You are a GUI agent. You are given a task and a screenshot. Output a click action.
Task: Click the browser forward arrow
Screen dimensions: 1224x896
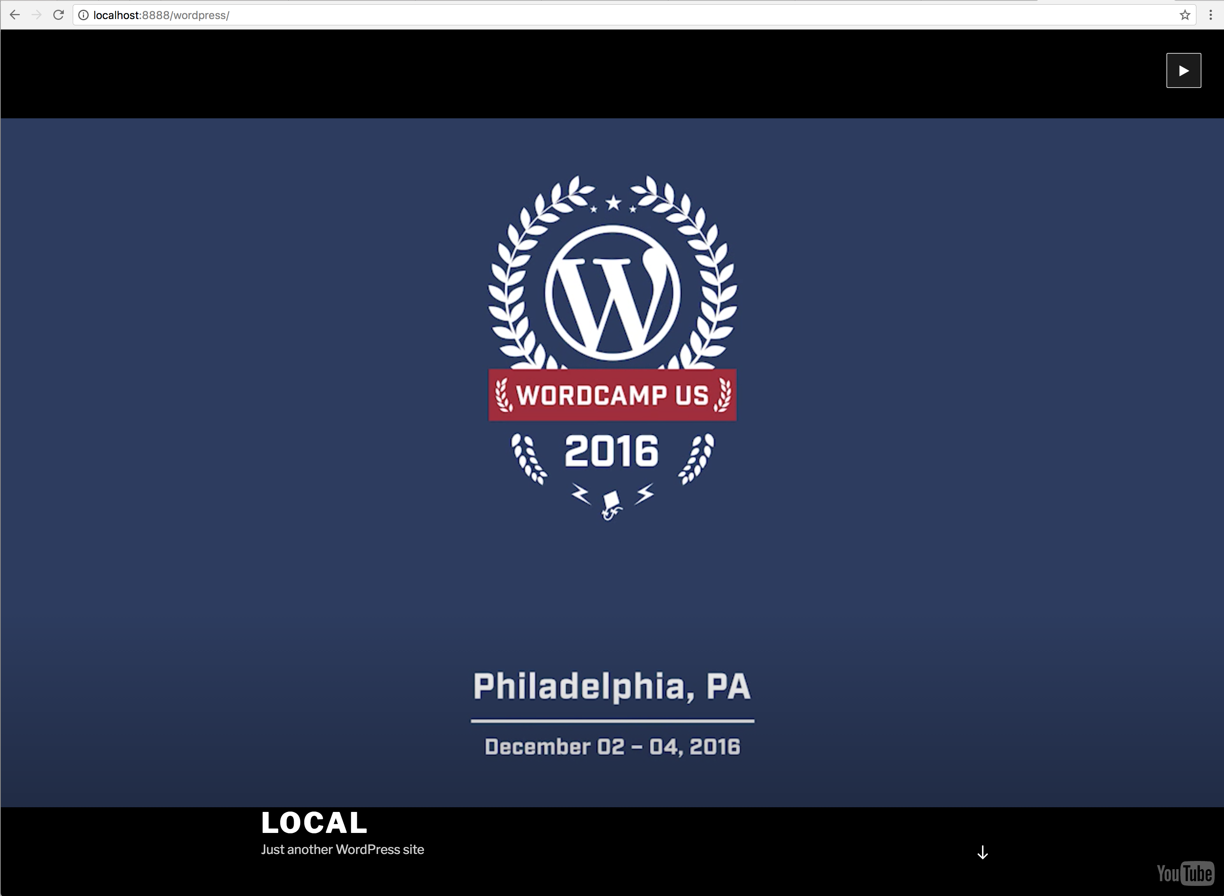(37, 15)
